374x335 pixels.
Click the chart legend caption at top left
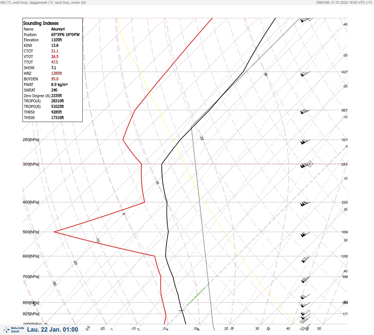pos(43,2)
